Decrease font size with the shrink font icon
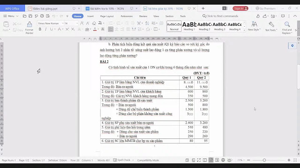The width and height of the screenshot is (300, 168). coord(87,23)
